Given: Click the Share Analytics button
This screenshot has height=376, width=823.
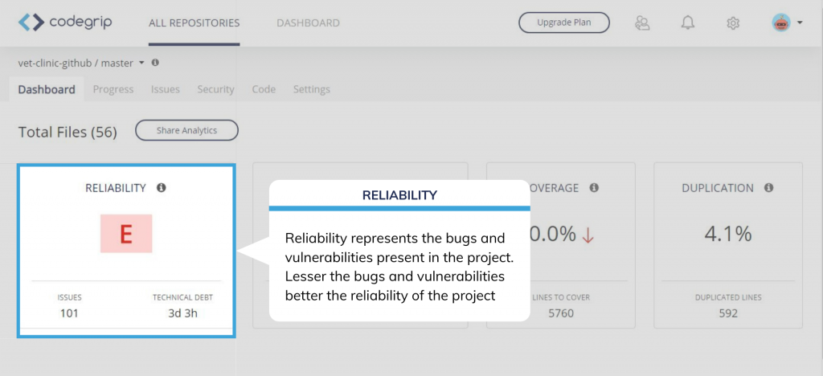Looking at the screenshot, I should click(x=186, y=130).
